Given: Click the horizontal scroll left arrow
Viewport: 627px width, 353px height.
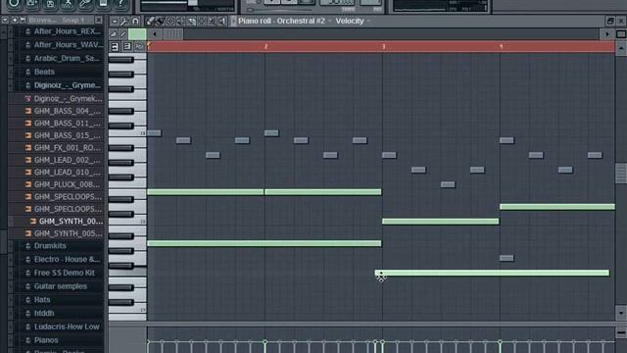Looking at the screenshot, I should tap(155, 34).
